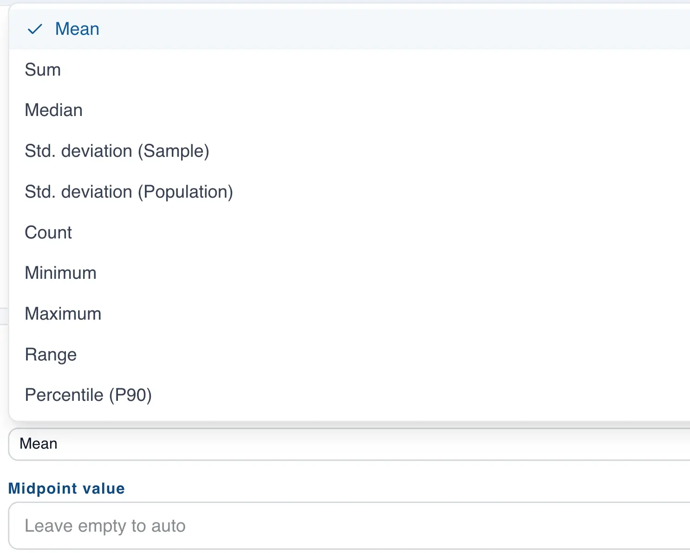Select Std. deviation (Population)

(129, 192)
